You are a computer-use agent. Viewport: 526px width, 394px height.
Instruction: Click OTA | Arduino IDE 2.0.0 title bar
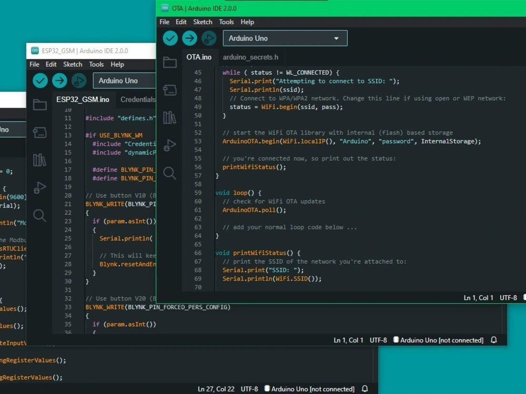coord(341,8)
